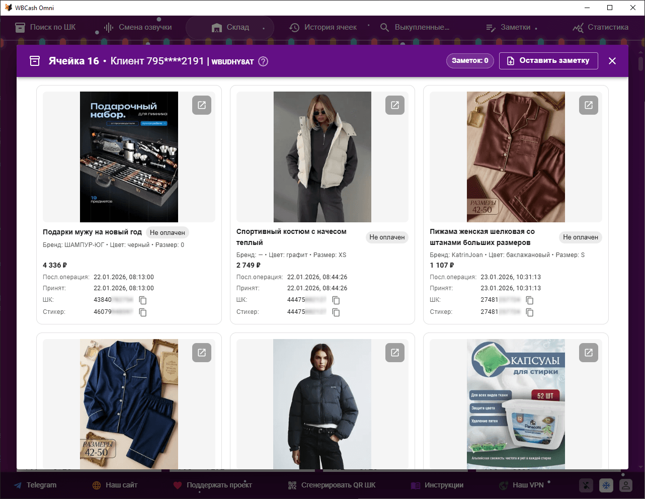The width and height of the screenshot is (645, 499).
Task: Open the gift set product in external view
Action: [x=202, y=105]
